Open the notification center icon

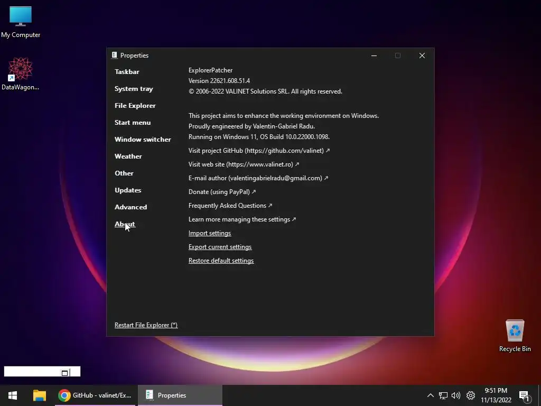(x=524, y=396)
